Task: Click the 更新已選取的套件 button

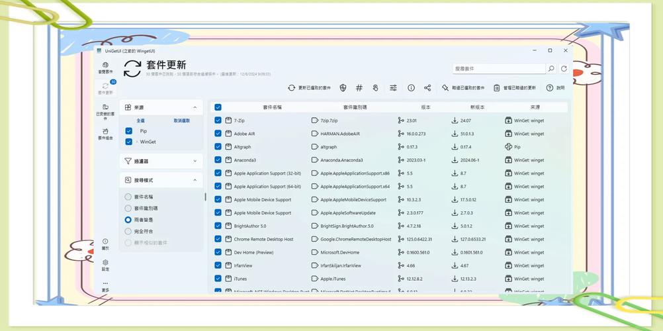Action: 309,88
